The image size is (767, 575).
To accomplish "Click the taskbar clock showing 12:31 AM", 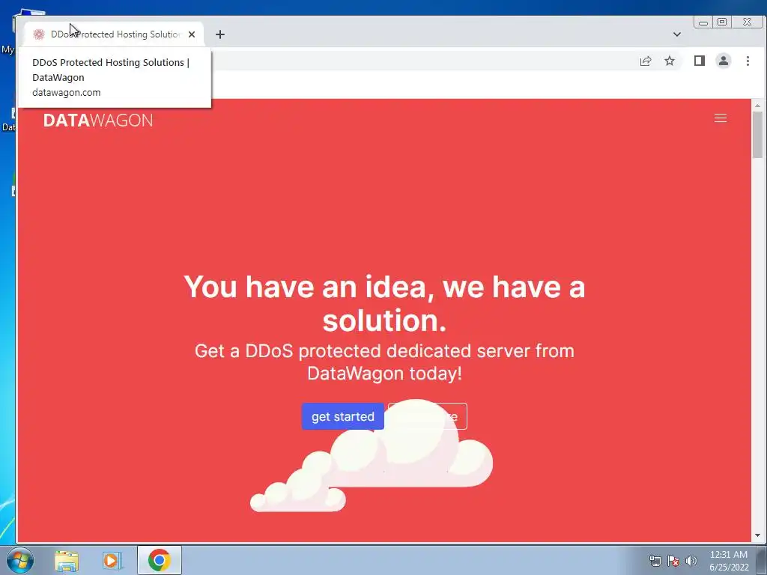I will pos(729,561).
